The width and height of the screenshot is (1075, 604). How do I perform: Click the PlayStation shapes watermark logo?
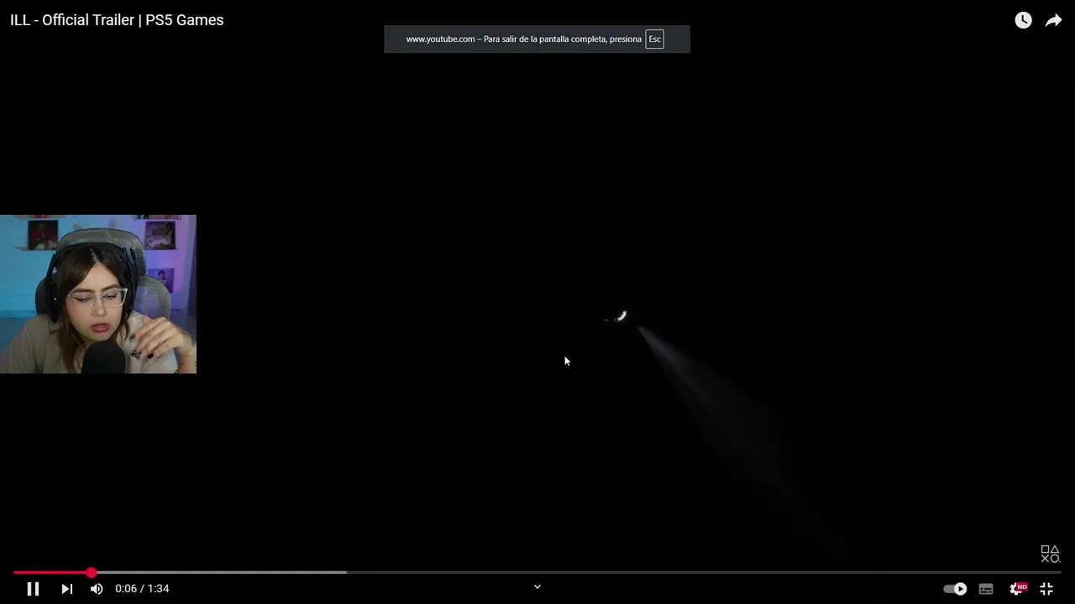coord(1051,555)
